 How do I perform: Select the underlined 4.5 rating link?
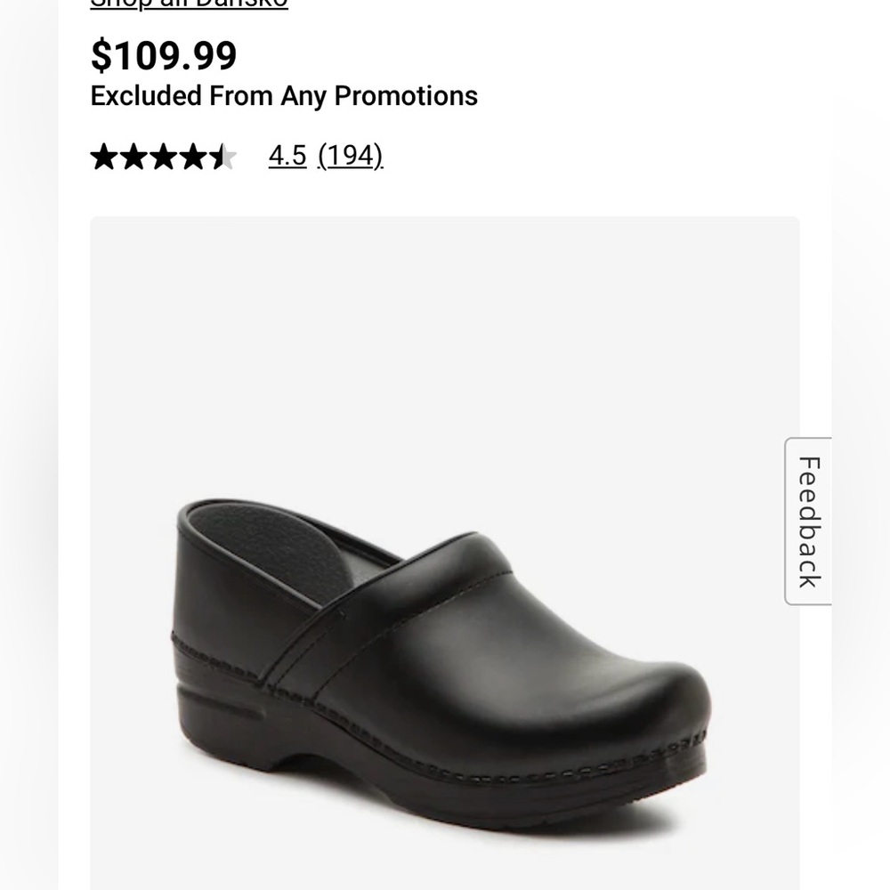tap(287, 158)
